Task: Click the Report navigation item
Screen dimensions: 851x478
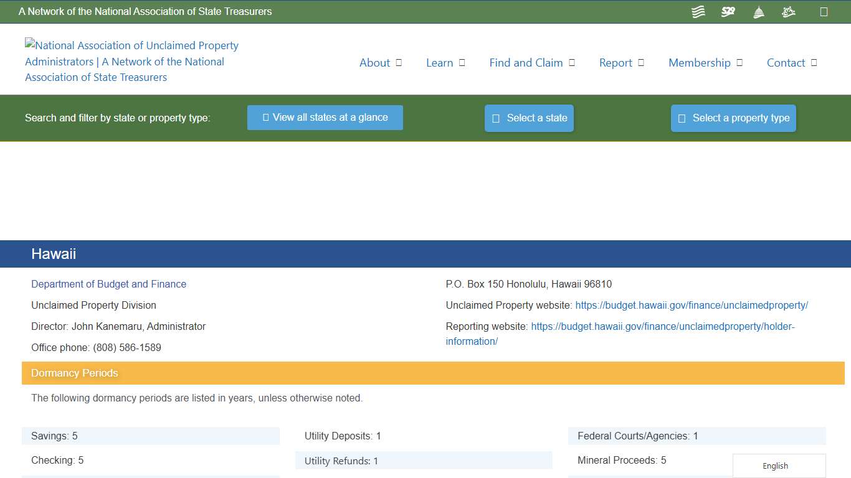Action: tap(616, 62)
